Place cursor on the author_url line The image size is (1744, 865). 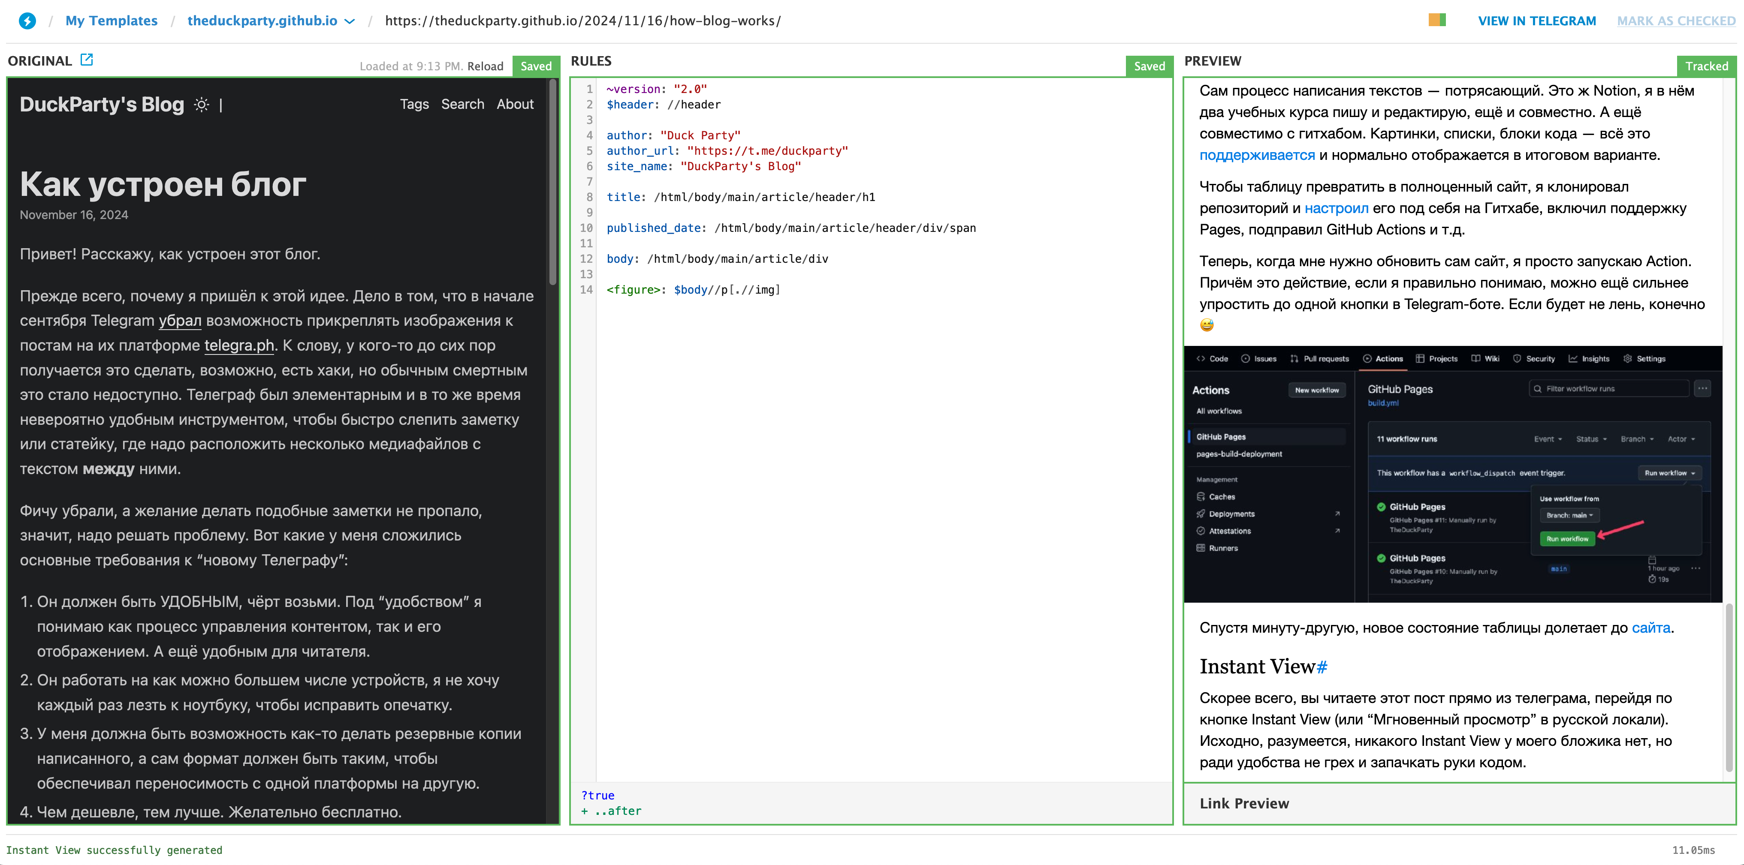click(727, 151)
